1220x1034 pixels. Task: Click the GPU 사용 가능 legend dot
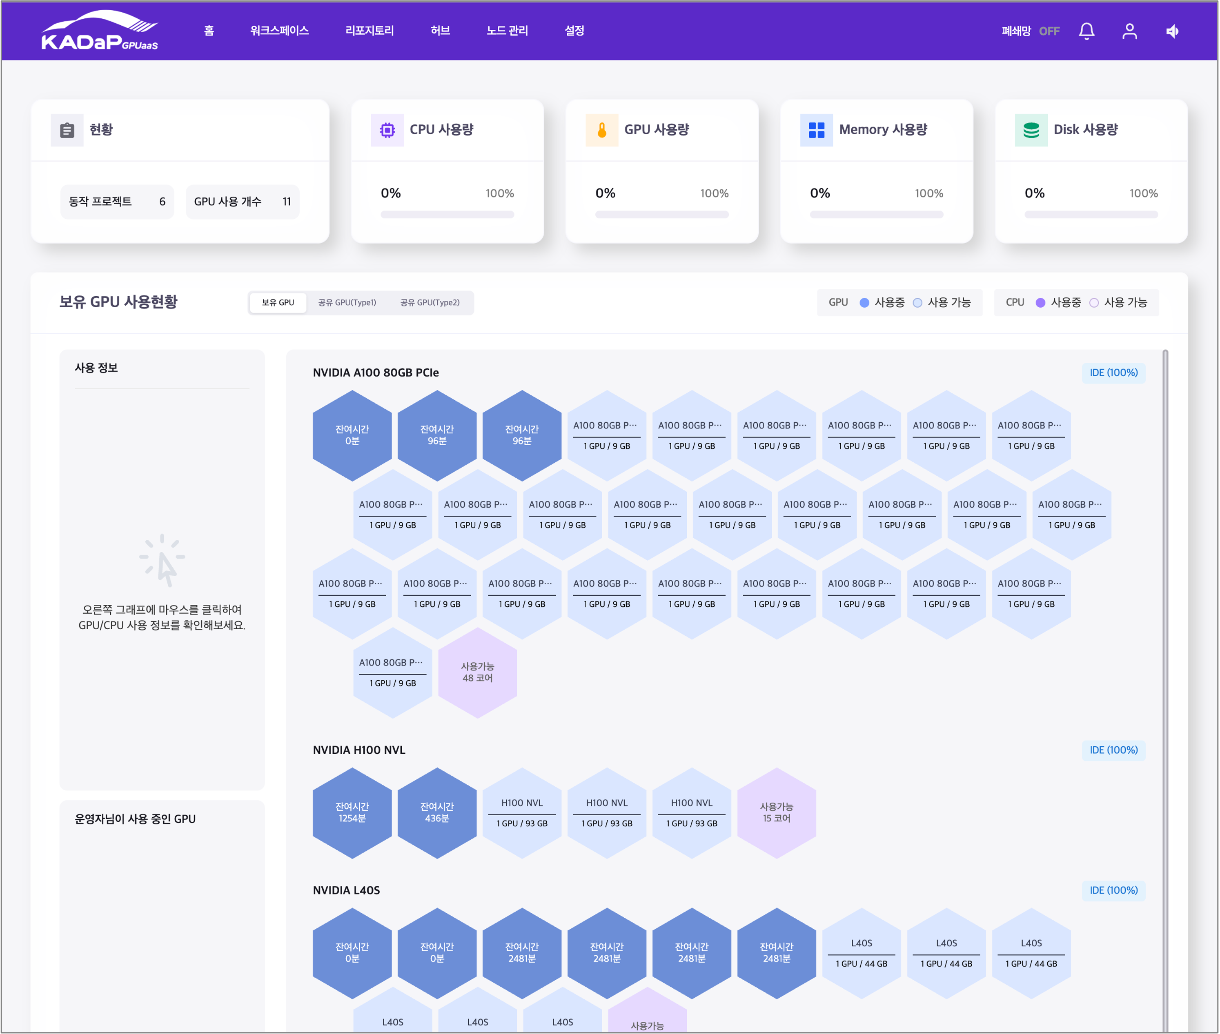[917, 302]
